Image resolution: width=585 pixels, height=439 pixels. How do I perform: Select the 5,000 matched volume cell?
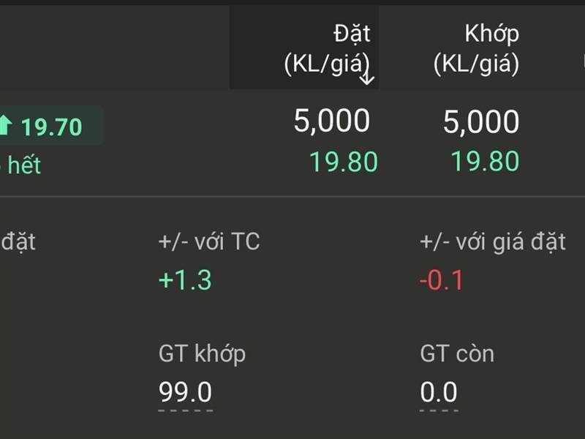pyautogui.click(x=479, y=121)
